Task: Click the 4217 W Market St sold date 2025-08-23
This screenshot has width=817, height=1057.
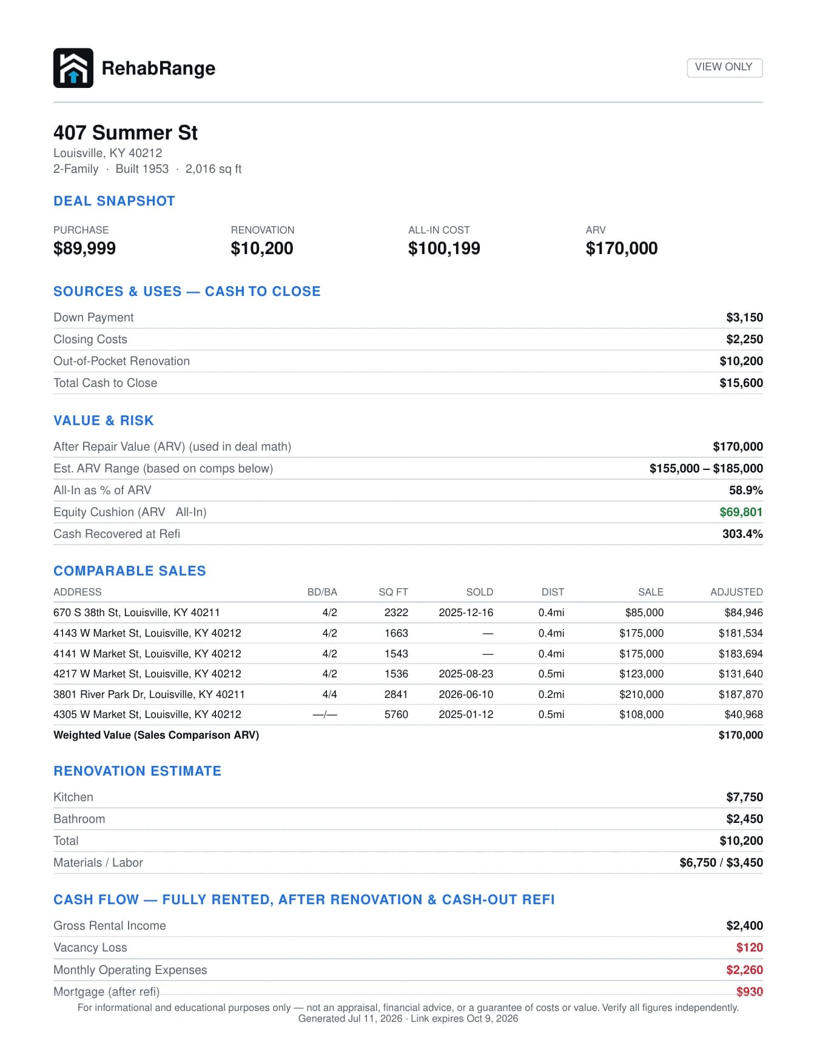Action: pyautogui.click(x=466, y=674)
